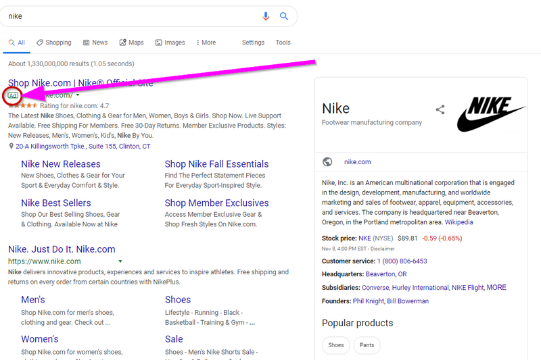Click MORE in the Subsidiaries row
Screen dimensions: 541x360
[496, 288]
